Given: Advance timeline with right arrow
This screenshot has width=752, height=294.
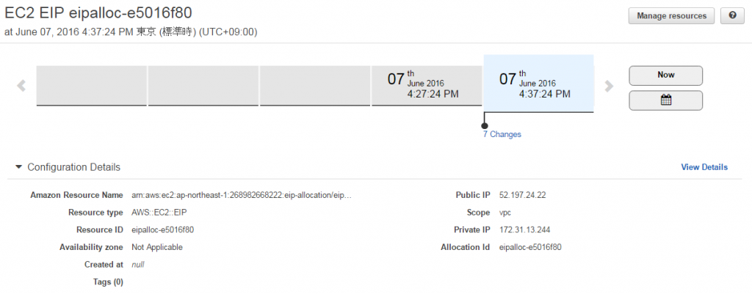Looking at the screenshot, I should click(608, 86).
